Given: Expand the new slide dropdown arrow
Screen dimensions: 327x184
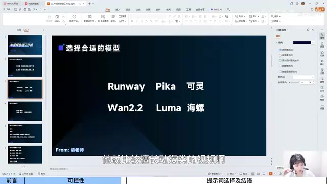Looking at the screenshot, I should click(95, 21).
